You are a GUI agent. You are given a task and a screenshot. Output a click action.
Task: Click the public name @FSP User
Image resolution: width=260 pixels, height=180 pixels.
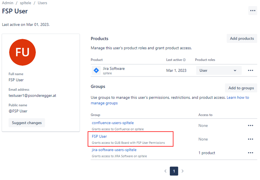point(18,111)
